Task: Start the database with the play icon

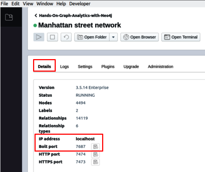Action: click(39, 37)
